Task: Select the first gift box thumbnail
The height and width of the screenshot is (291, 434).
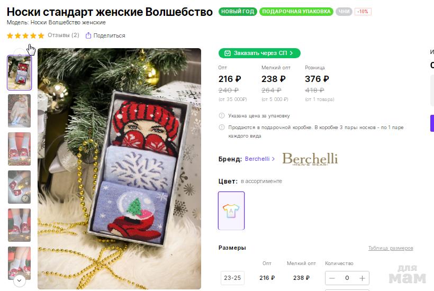Action: point(20,73)
